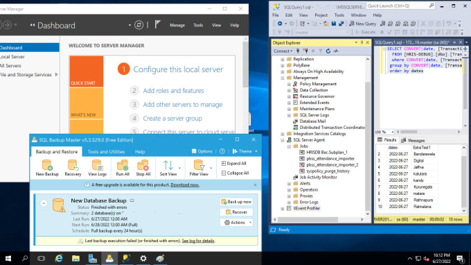Collapse the New Database Backup job details
The height and width of the screenshot is (265, 471).
pos(44,203)
